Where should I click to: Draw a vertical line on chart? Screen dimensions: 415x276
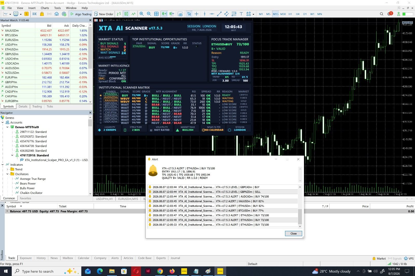205,14
